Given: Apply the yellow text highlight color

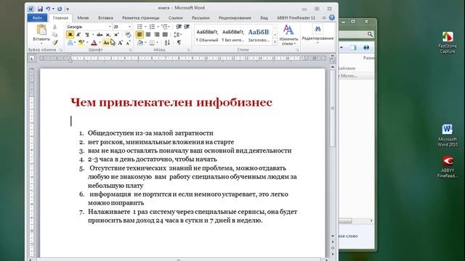Looking at the screenshot, I should click(81, 43).
